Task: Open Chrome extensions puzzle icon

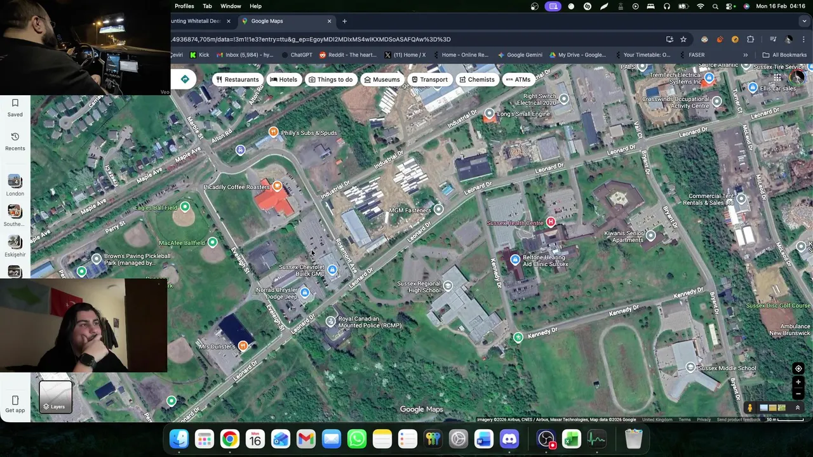Action: pos(750,39)
